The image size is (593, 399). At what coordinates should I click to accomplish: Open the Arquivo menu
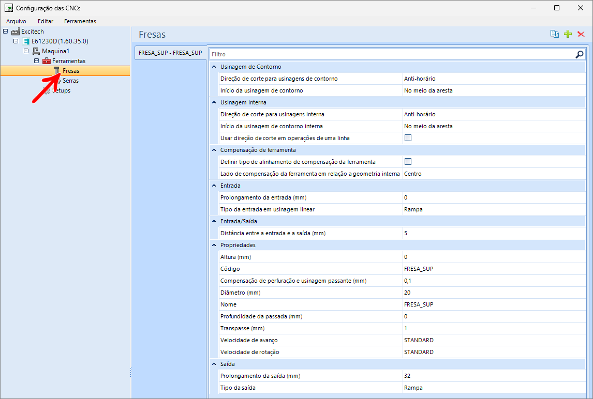[x=16, y=21]
